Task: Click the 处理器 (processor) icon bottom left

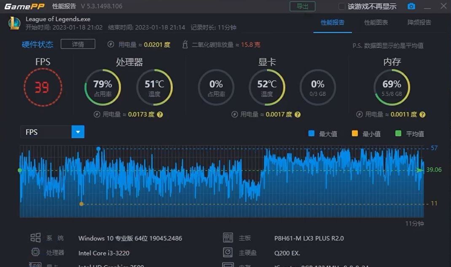Action: point(35,252)
